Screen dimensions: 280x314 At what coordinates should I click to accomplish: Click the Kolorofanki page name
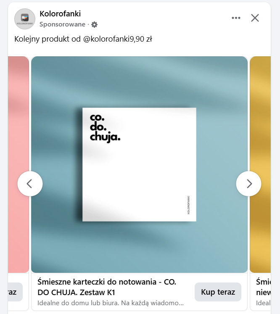60,14
